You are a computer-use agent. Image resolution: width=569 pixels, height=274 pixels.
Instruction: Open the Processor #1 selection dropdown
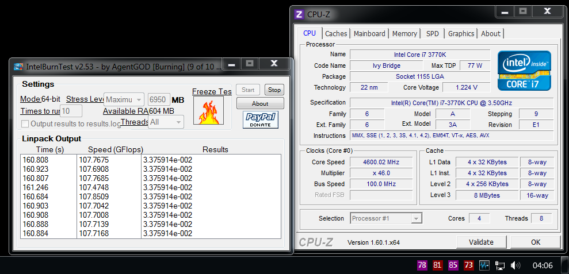point(385,218)
